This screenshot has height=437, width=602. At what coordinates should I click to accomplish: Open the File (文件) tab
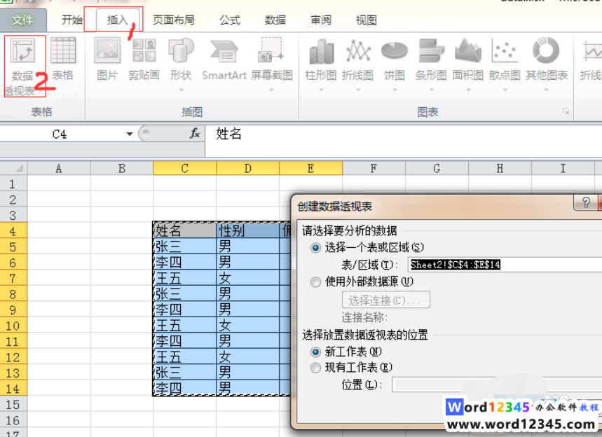[x=22, y=20]
